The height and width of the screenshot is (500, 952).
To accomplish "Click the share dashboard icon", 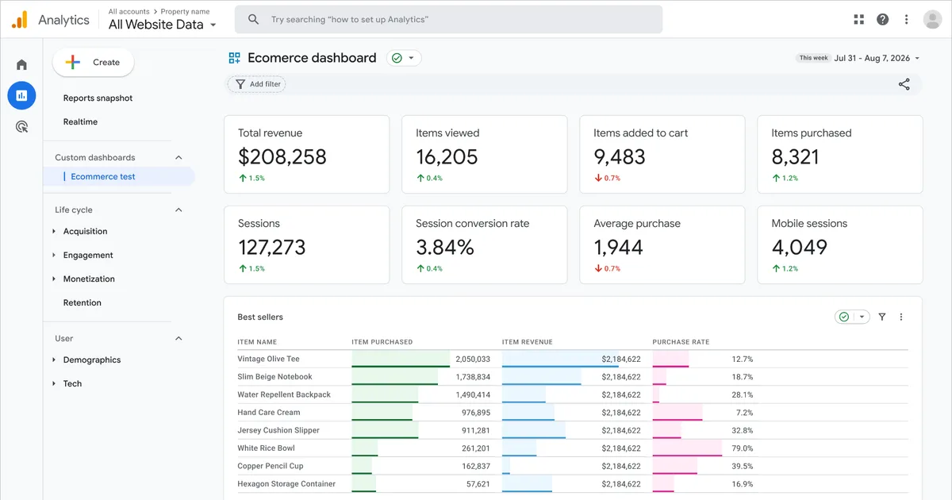I will pos(904,84).
